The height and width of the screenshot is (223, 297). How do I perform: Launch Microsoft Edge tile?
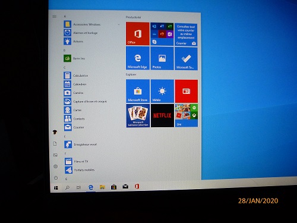tap(138, 58)
